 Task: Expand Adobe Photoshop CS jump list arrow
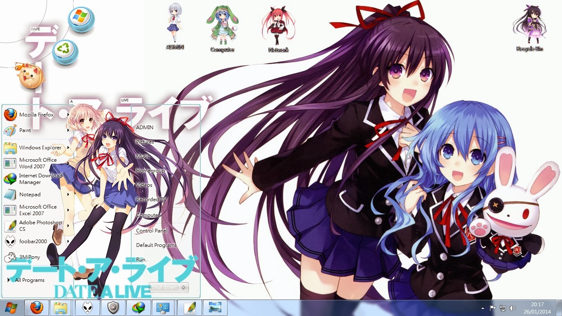[x=68, y=226]
